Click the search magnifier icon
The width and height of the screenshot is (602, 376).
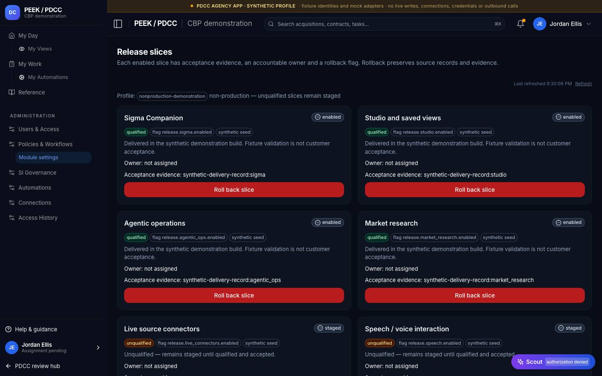tap(271, 24)
